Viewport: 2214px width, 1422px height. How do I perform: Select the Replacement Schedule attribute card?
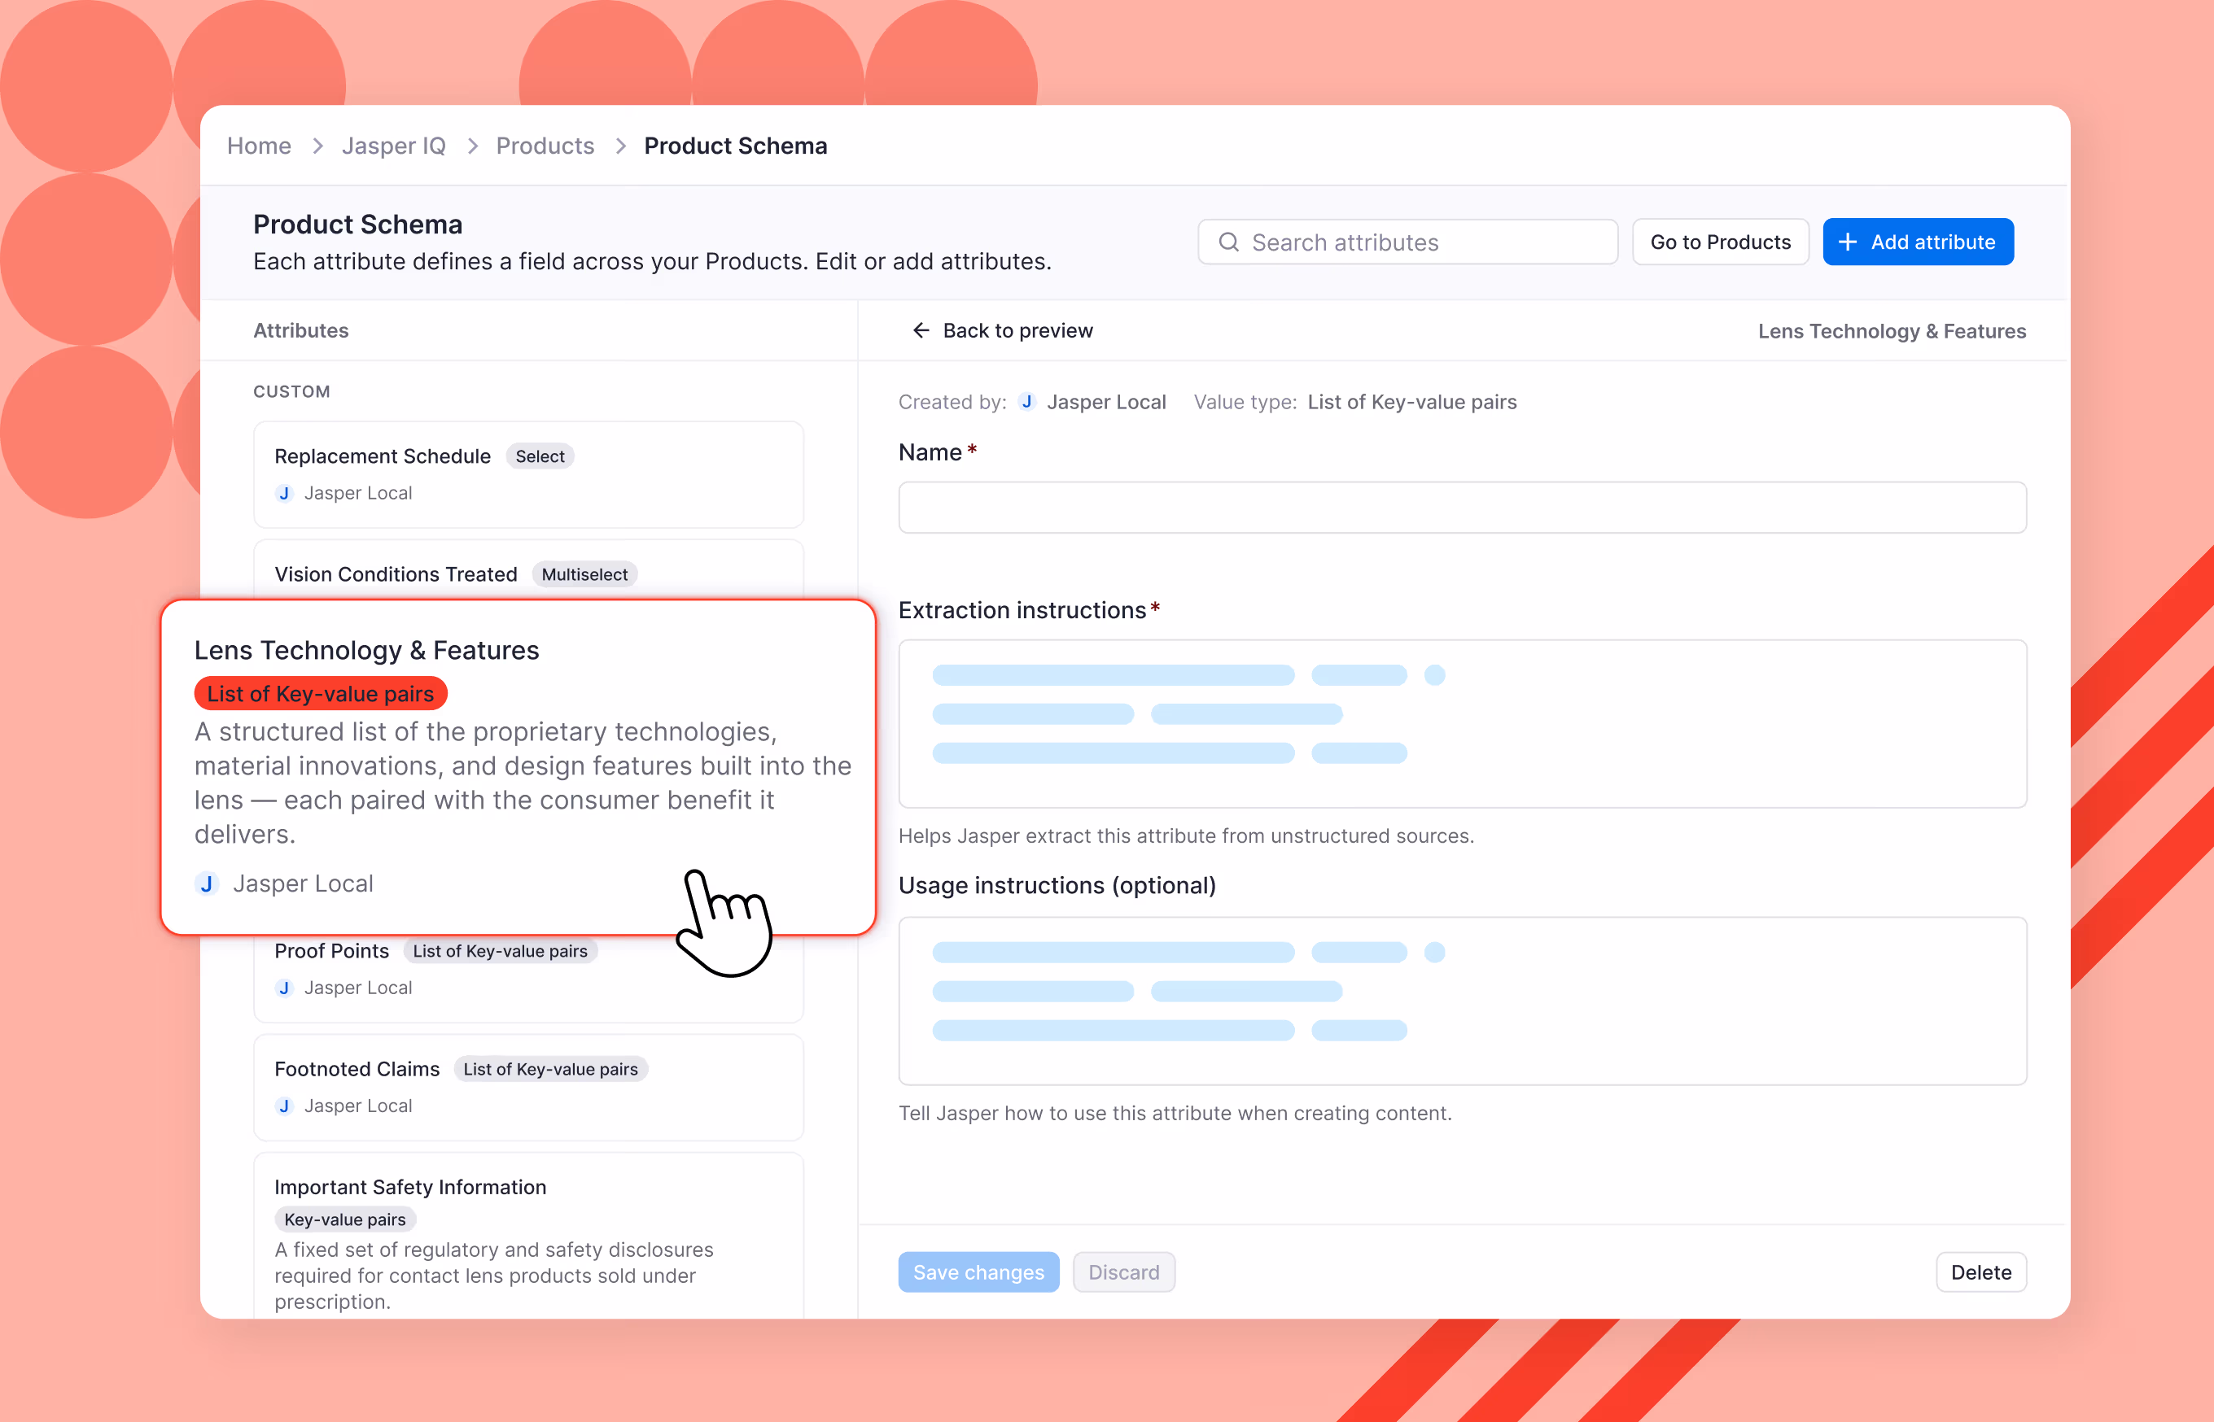528,474
